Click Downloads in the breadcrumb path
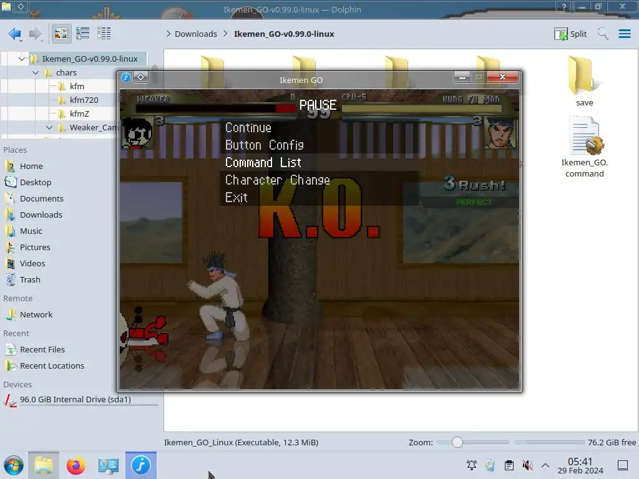This screenshot has width=639, height=479. pos(195,34)
